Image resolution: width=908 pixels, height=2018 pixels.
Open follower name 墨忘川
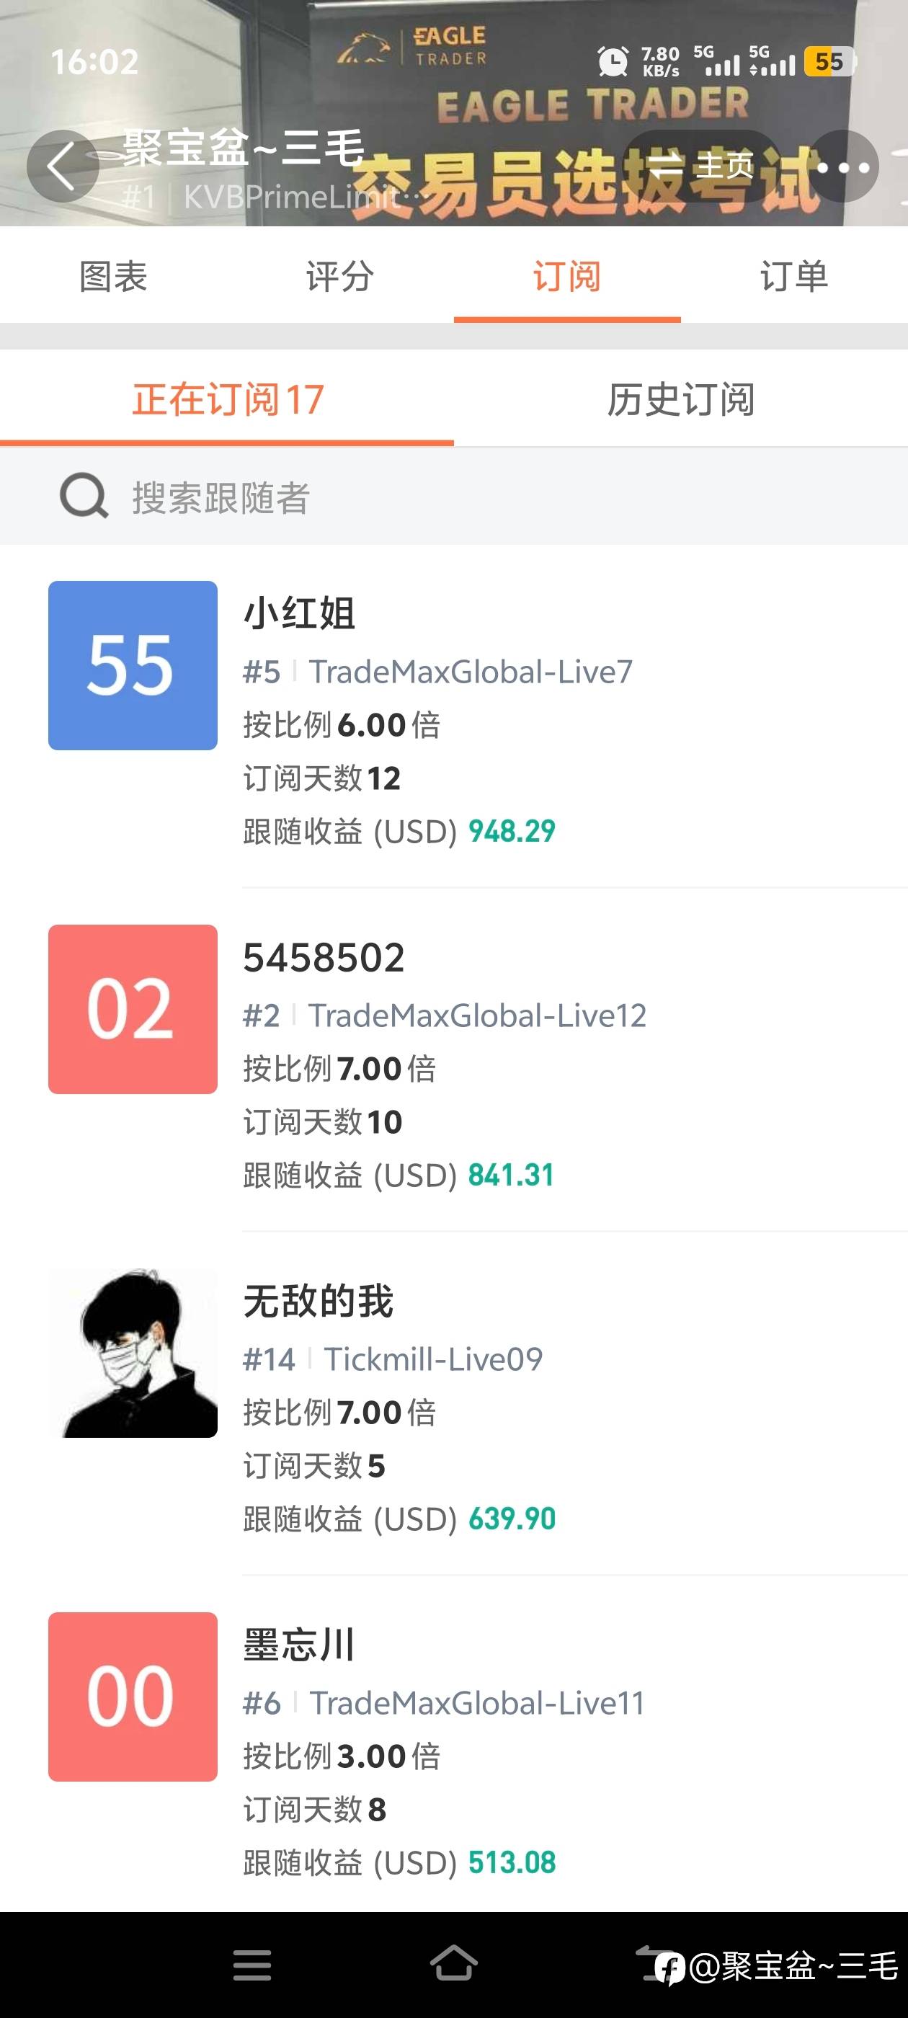click(x=299, y=1645)
